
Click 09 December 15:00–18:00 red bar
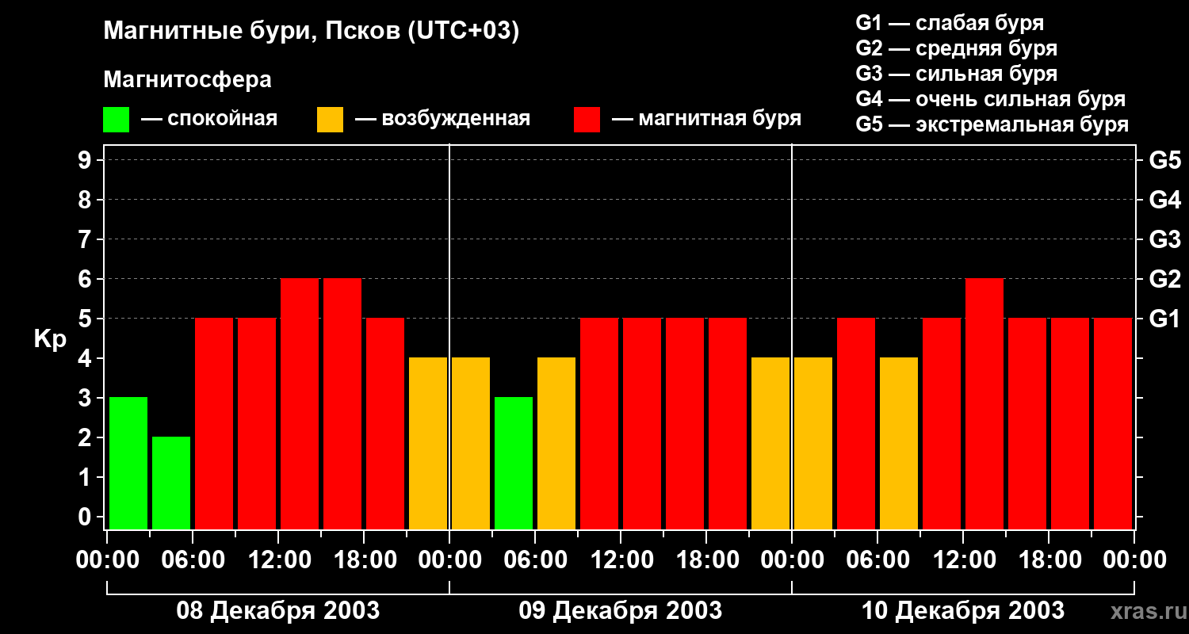685,423
